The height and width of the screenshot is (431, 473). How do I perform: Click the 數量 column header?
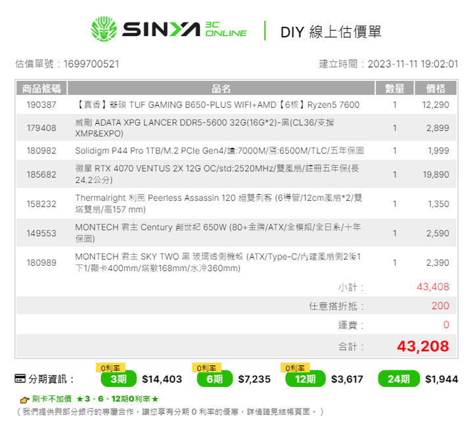395,89
